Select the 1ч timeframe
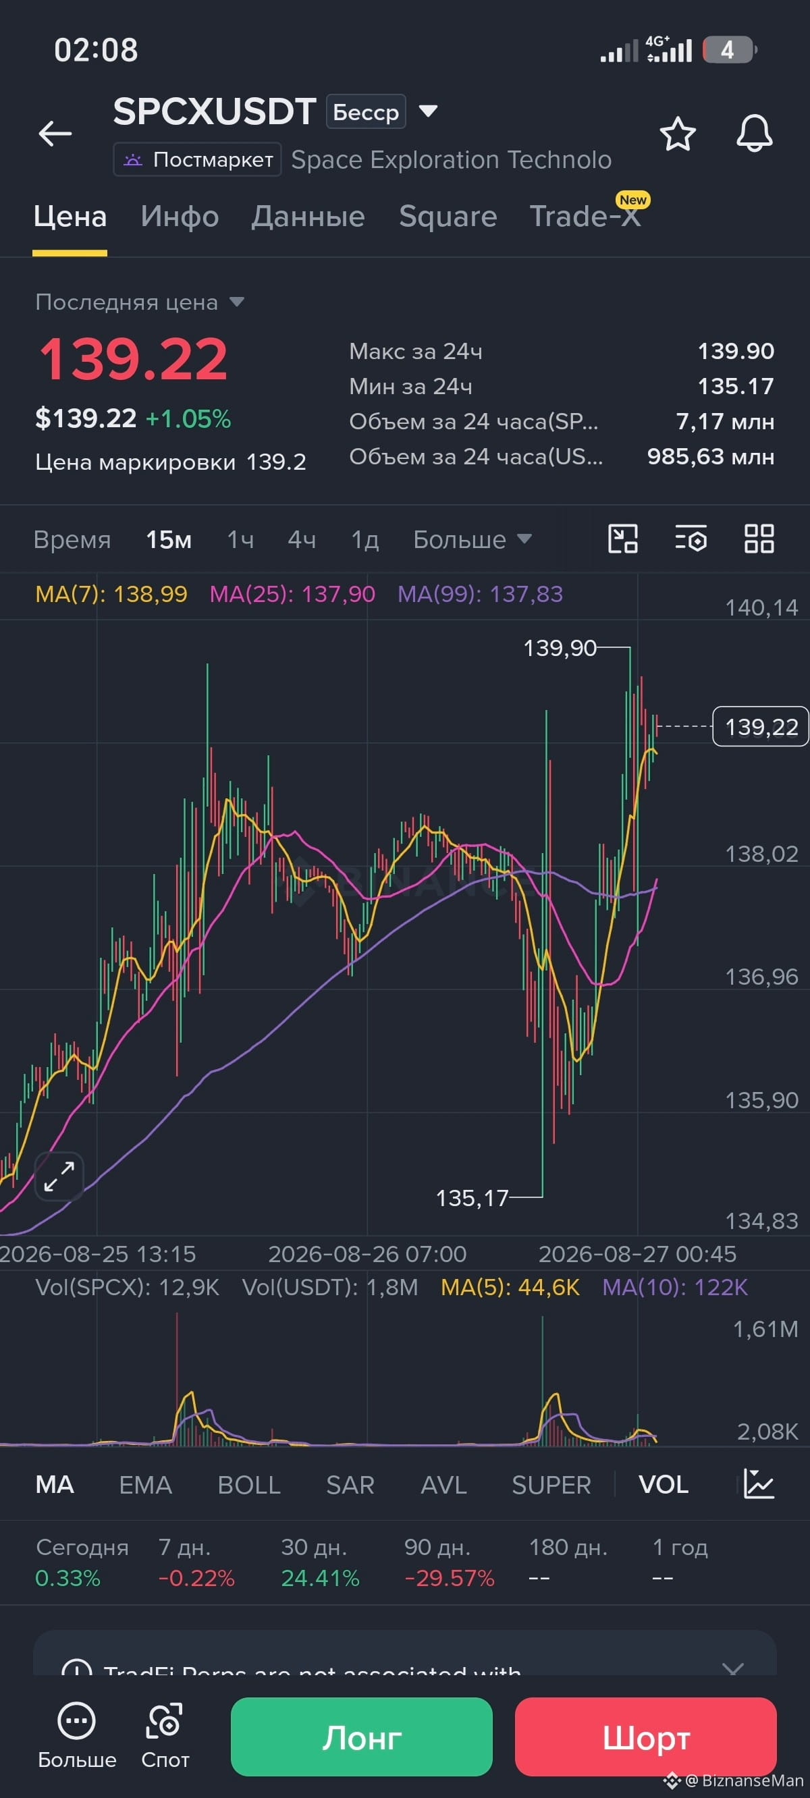 point(240,539)
